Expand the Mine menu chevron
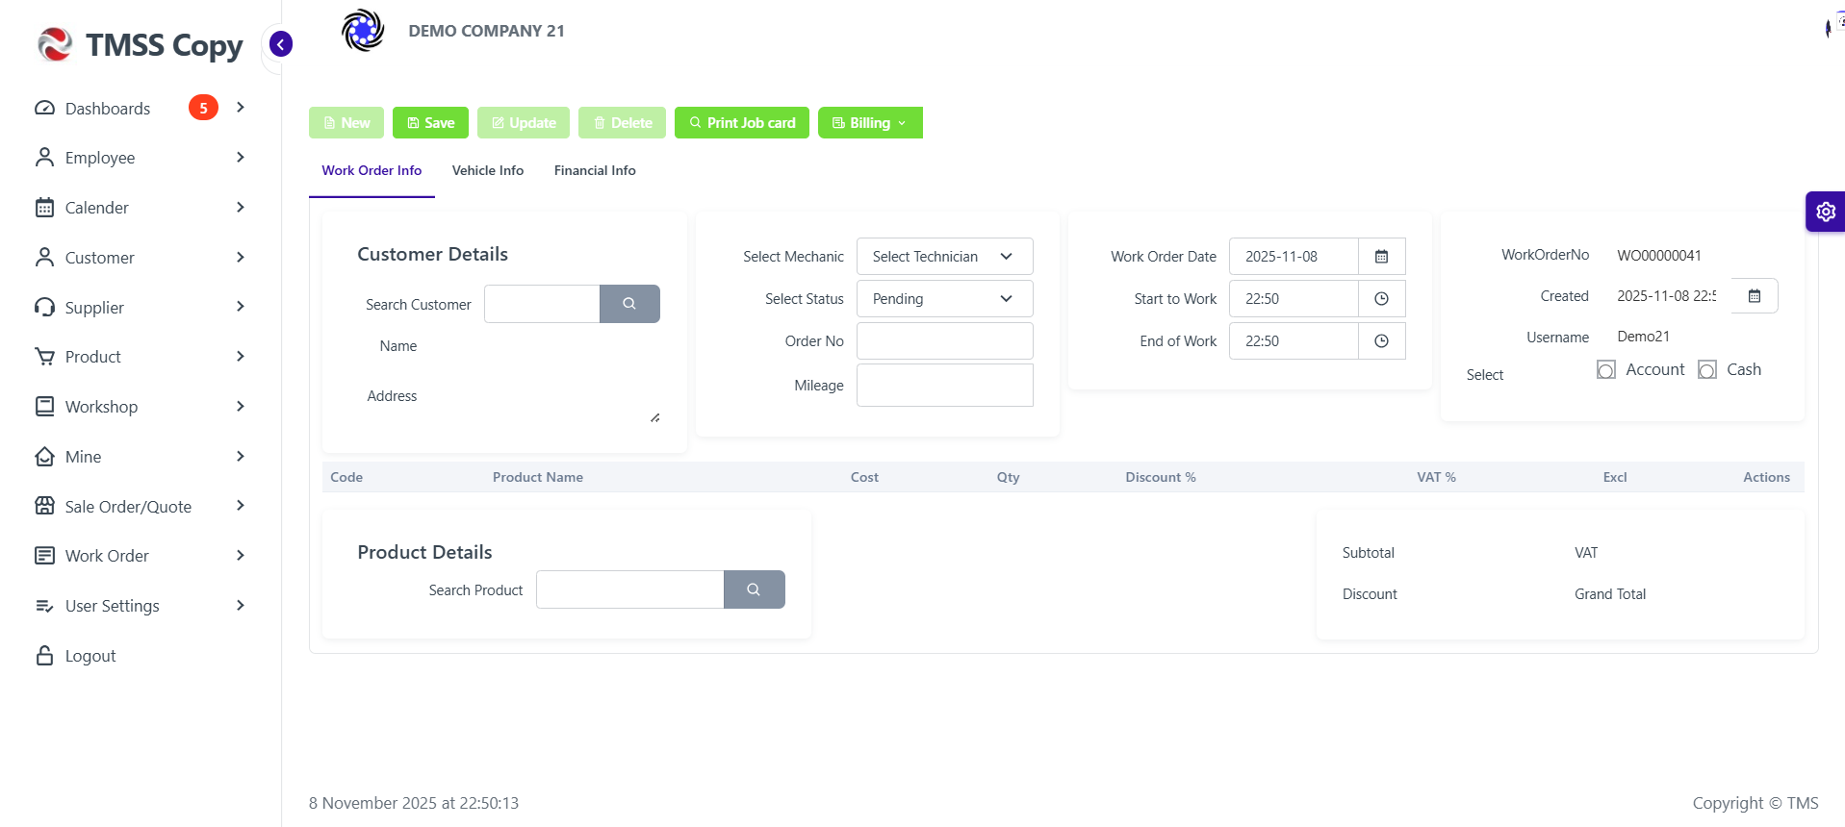This screenshot has height=827, width=1845. click(241, 456)
